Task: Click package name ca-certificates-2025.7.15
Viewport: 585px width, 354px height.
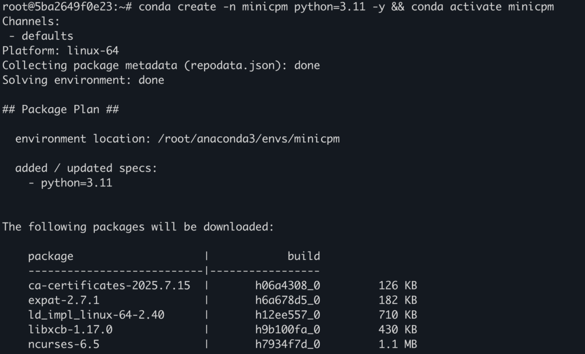Action: tap(109, 286)
